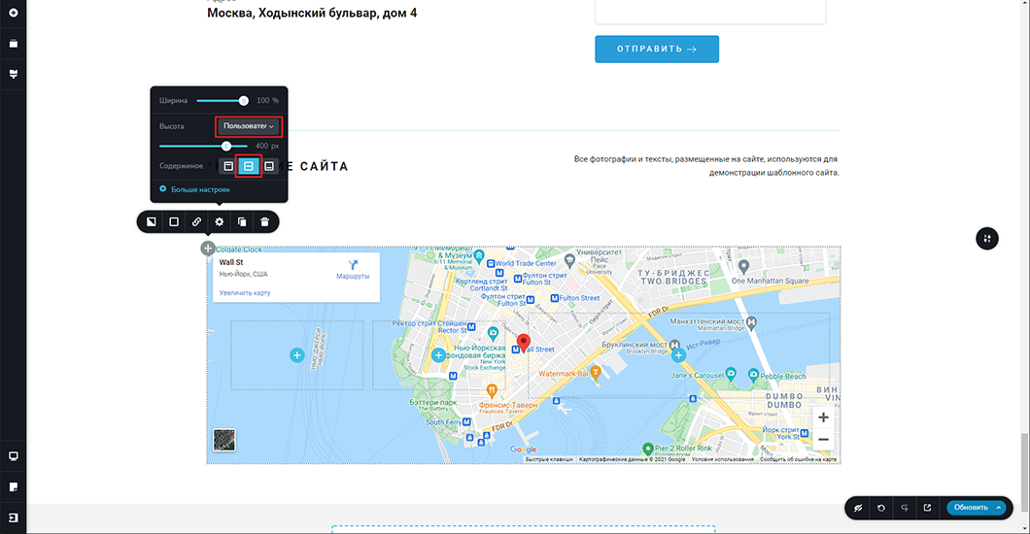Image resolution: width=1030 pixels, height=534 pixels.
Task: Click the Jane's Carousel map marker
Action: click(x=731, y=374)
